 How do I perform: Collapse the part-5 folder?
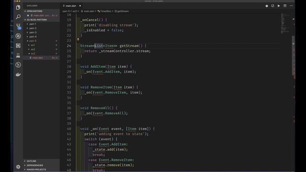coord(33,41)
